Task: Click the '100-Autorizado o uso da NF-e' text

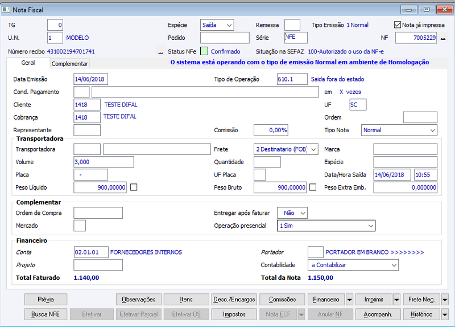Action: coord(346,52)
